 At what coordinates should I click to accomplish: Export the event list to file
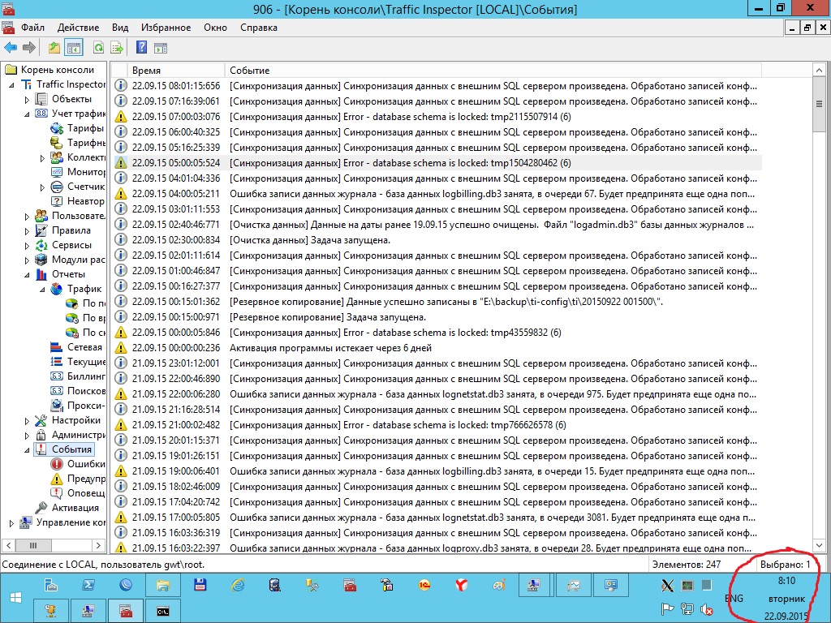point(117,48)
